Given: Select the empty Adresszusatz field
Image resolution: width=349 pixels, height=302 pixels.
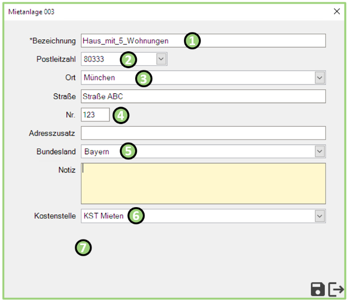Looking at the screenshot, I should 203,133.
